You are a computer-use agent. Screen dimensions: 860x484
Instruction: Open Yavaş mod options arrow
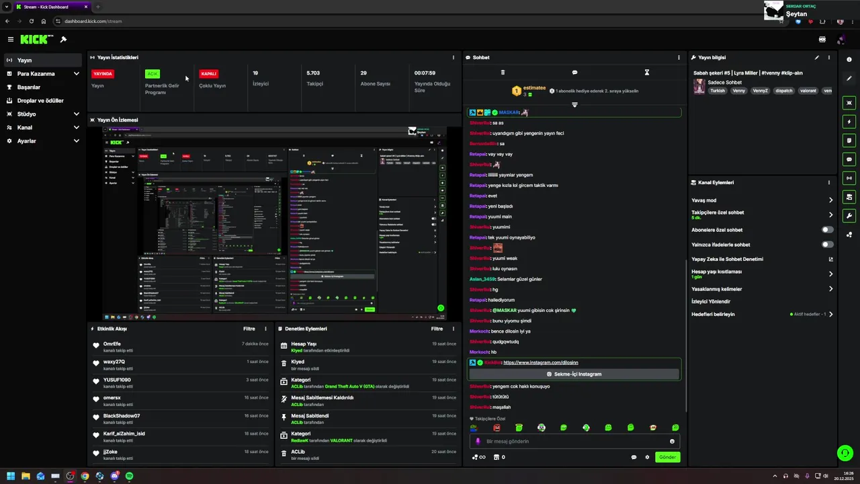[x=830, y=200]
